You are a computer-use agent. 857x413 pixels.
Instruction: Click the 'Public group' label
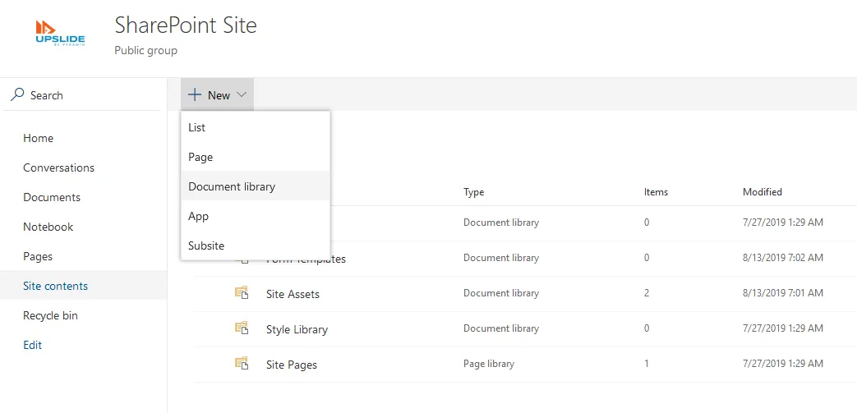[146, 50]
